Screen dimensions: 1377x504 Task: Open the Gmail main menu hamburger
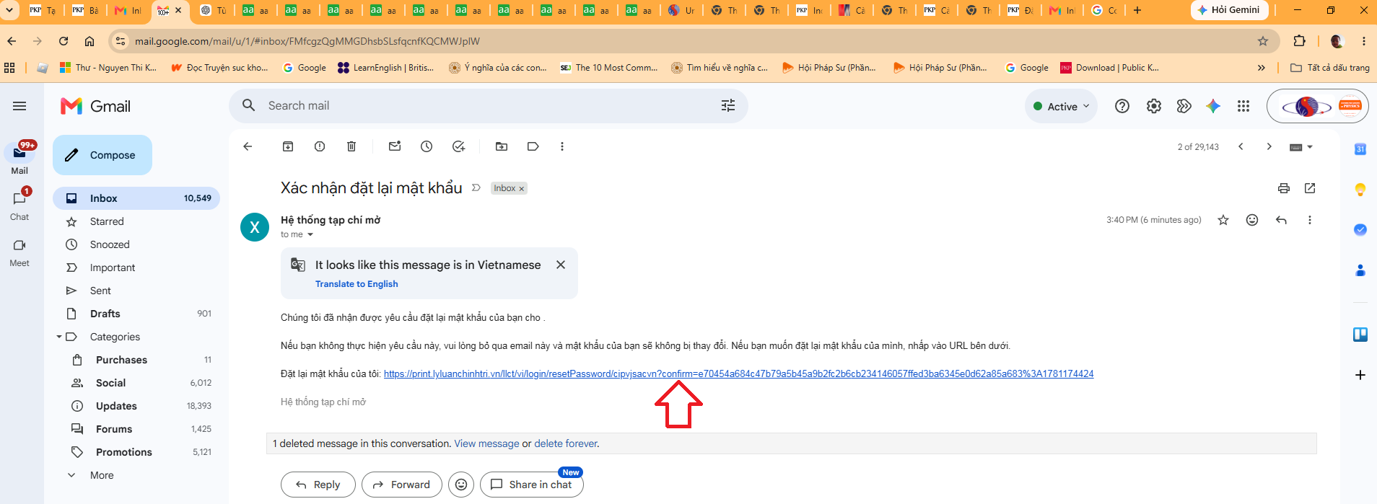pyautogui.click(x=19, y=106)
